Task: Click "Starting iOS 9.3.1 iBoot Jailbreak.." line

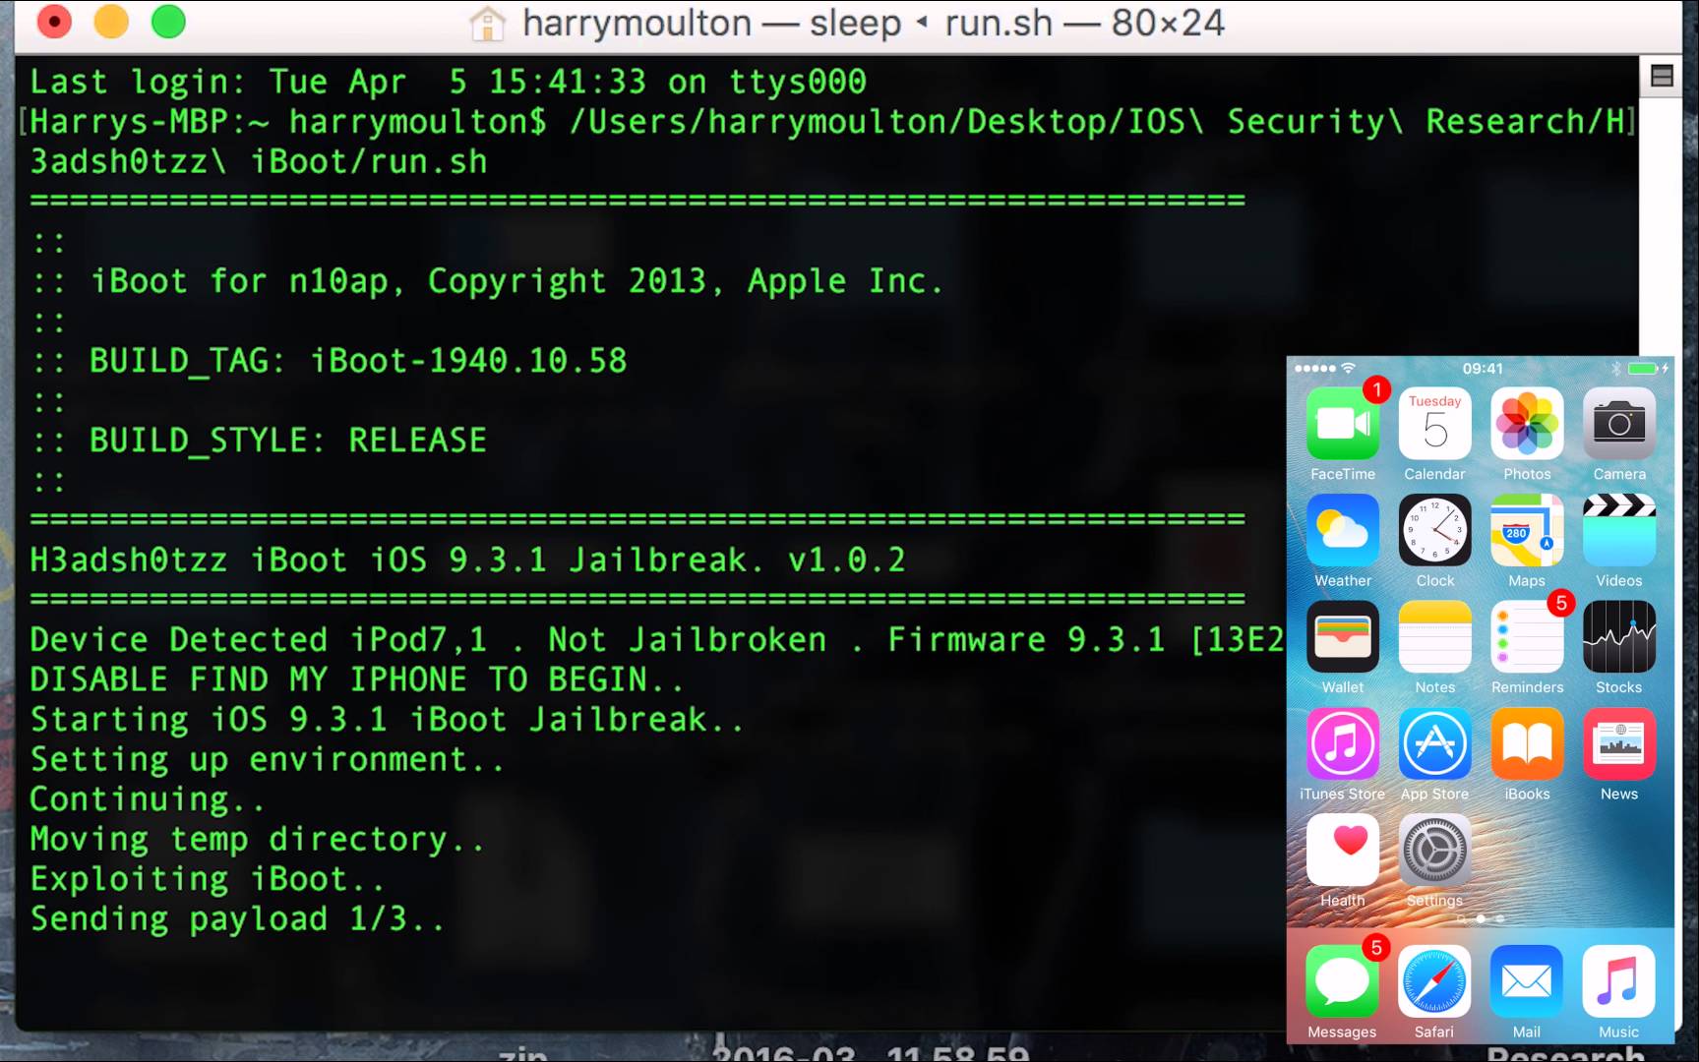Action: [387, 719]
